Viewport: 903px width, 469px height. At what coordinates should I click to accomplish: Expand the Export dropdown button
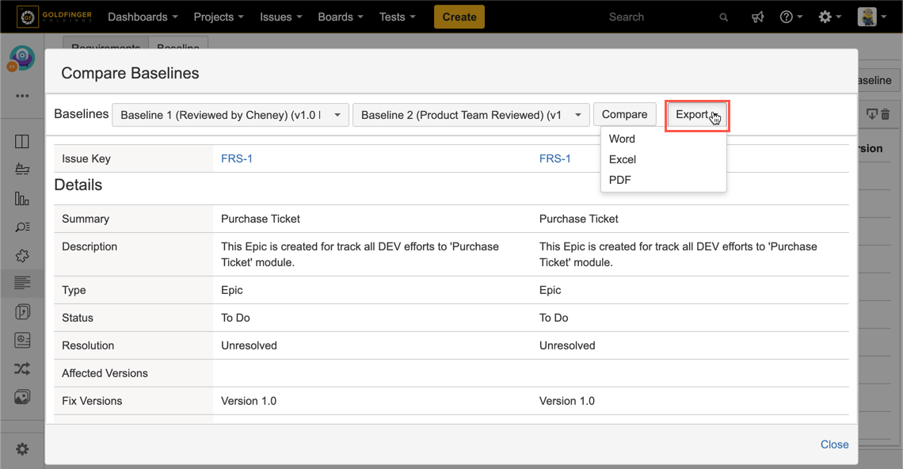tap(696, 115)
